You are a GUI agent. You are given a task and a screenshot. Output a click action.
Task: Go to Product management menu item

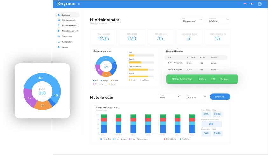coord(70,31)
